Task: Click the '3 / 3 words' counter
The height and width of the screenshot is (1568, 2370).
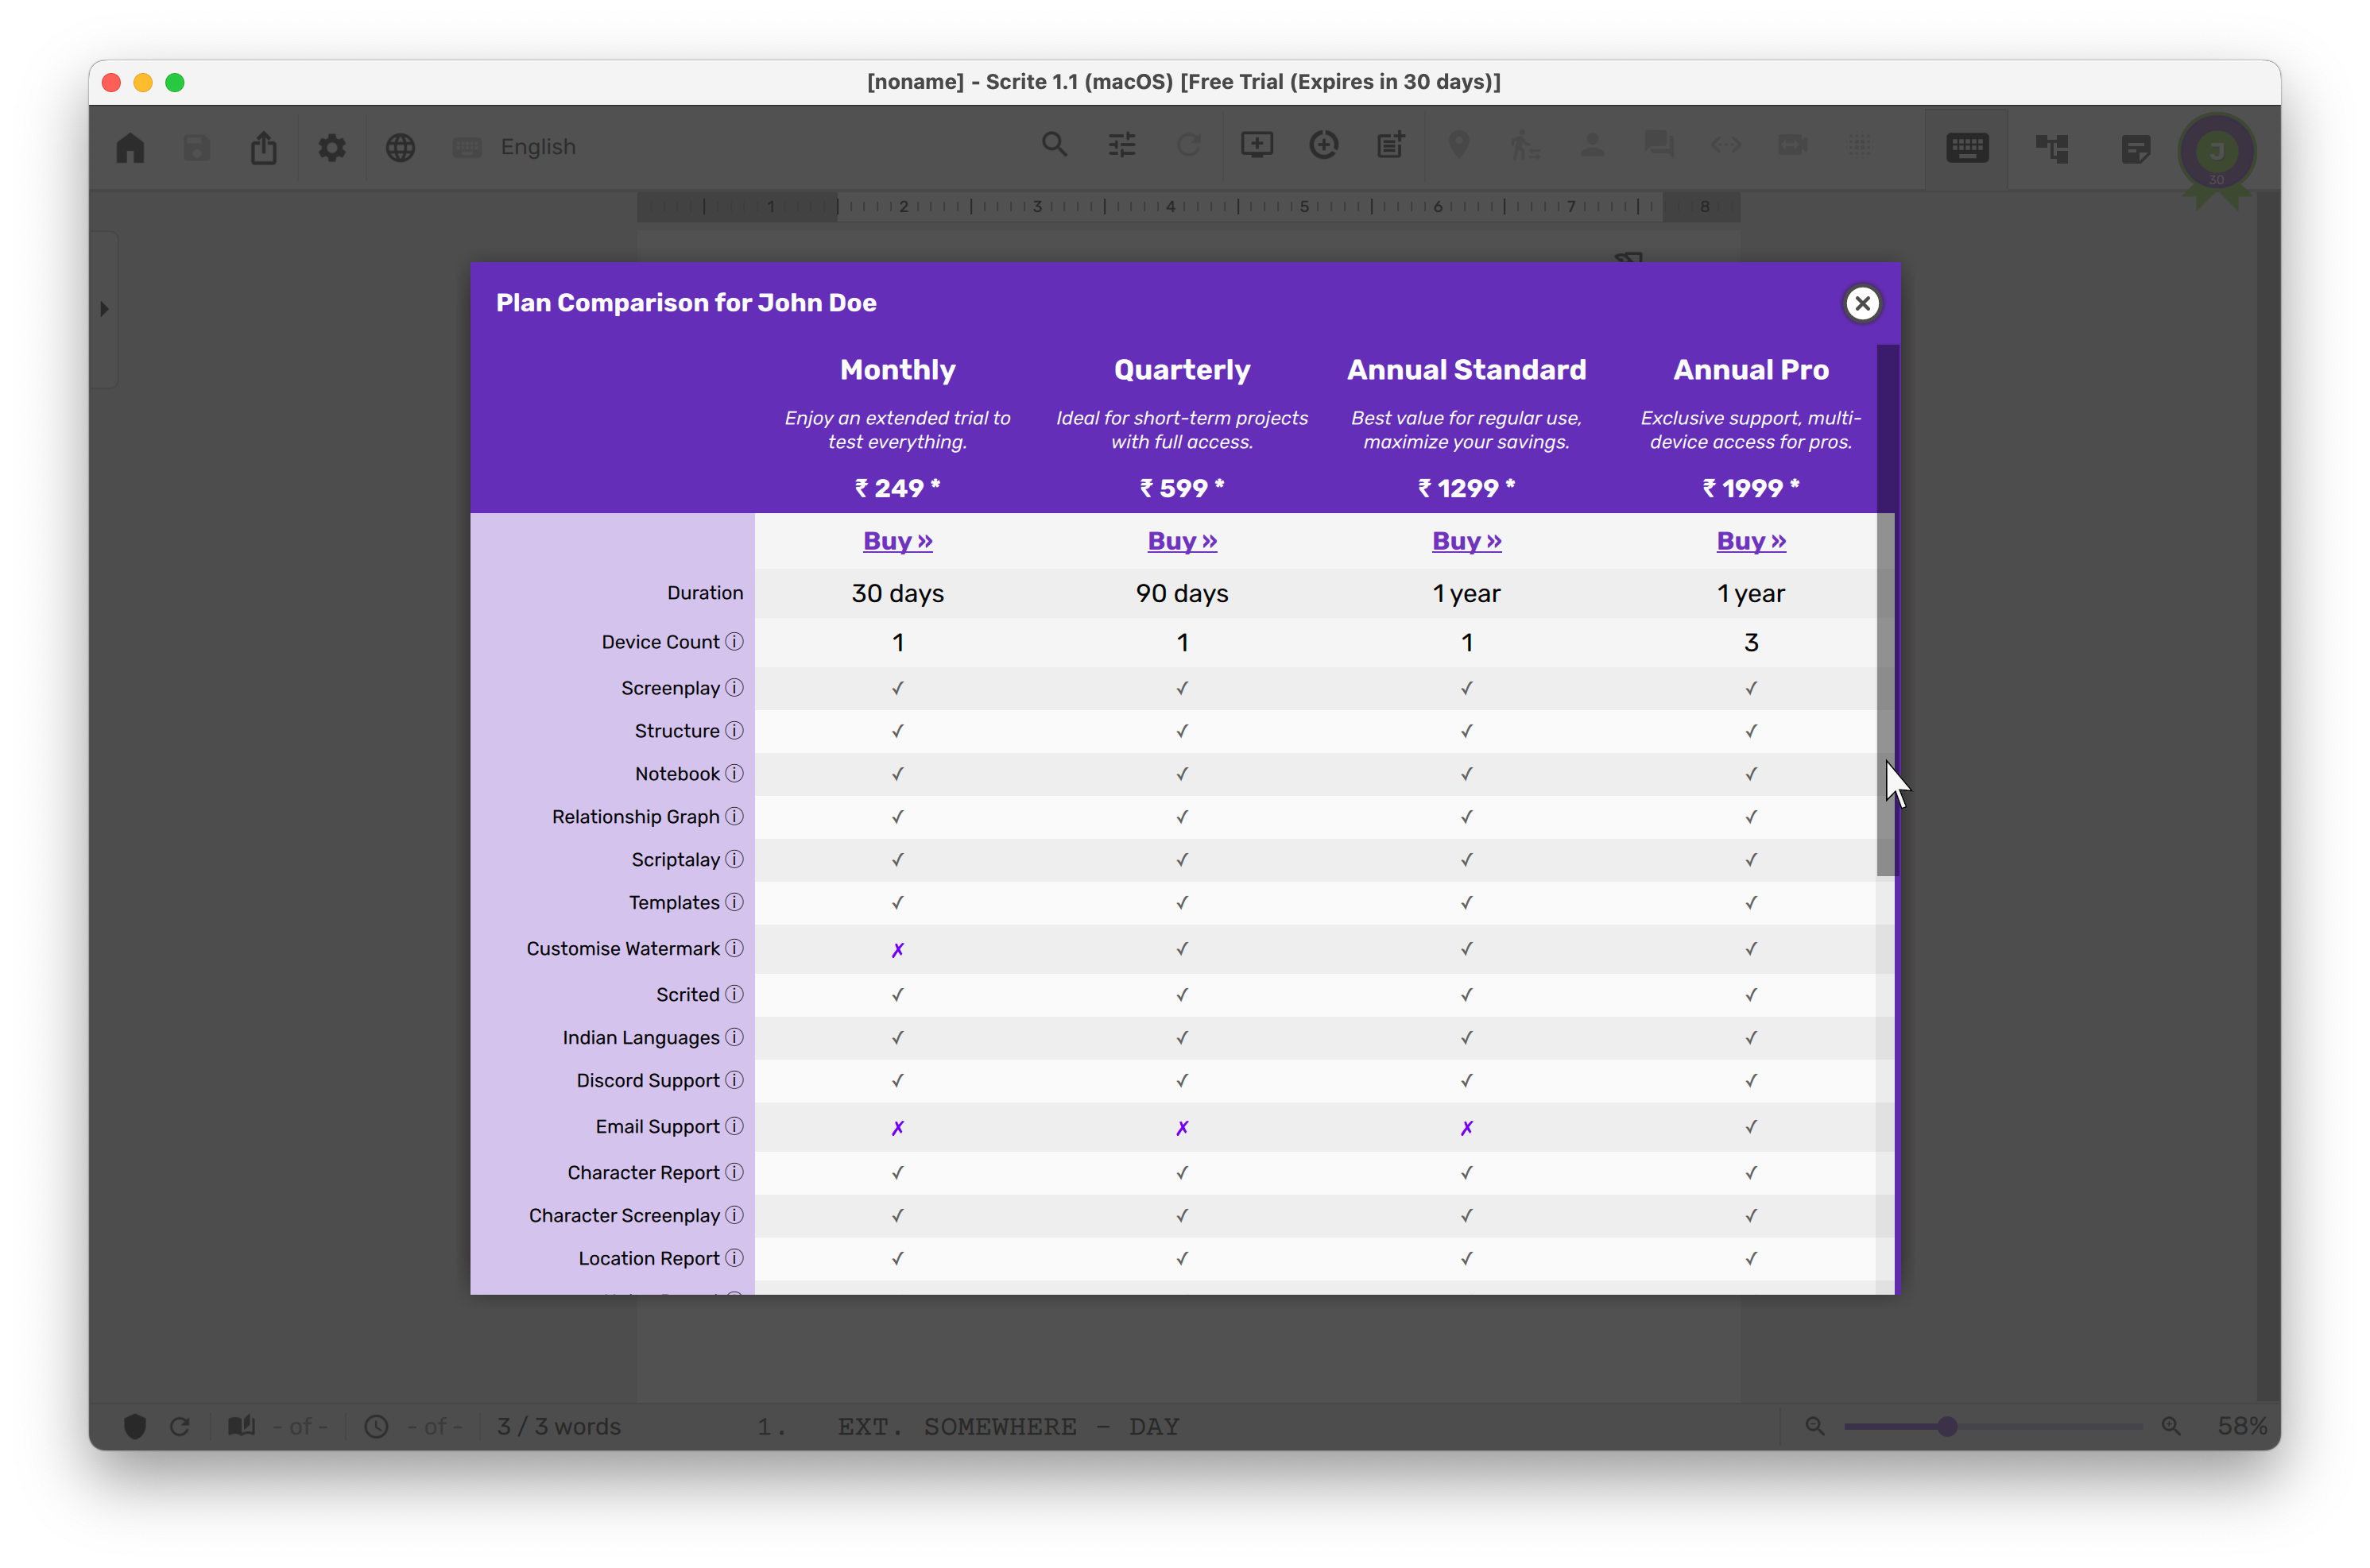Action: click(x=558, y=1426)
